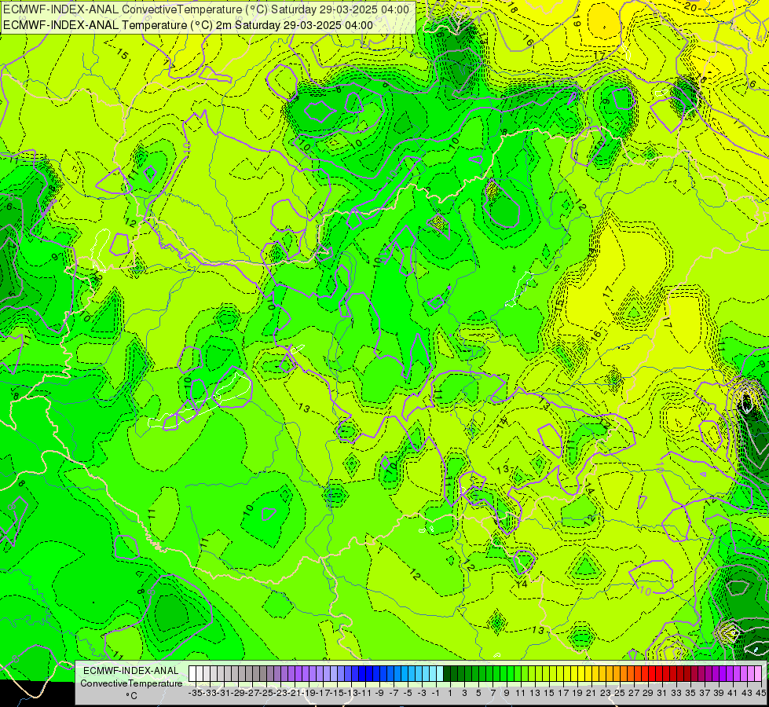Click the color scale label '-7'
Image resolution: width=769 pixels, height=707 pixels.
point(394,693)
